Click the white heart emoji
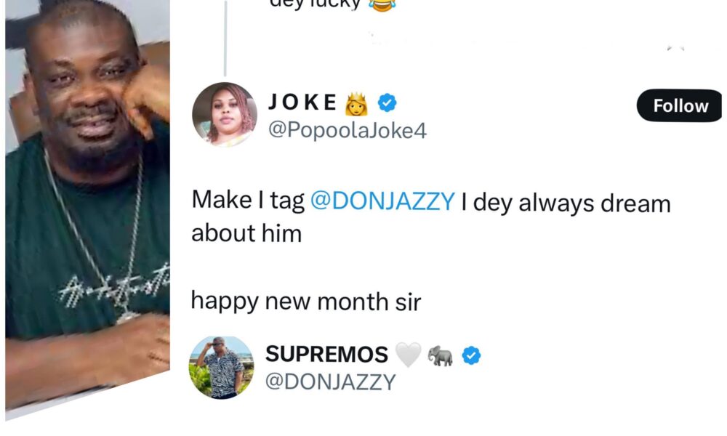The height and width of the screenshot is (436, 727). coord(408,355)
